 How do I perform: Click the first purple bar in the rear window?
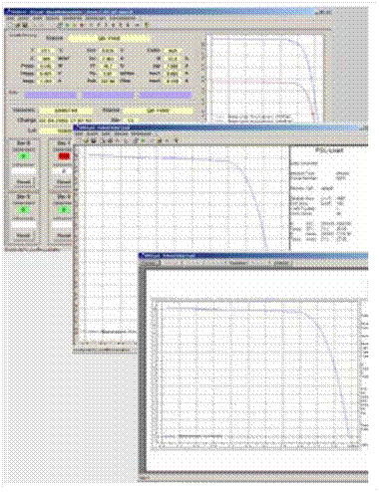click(51, 96)
